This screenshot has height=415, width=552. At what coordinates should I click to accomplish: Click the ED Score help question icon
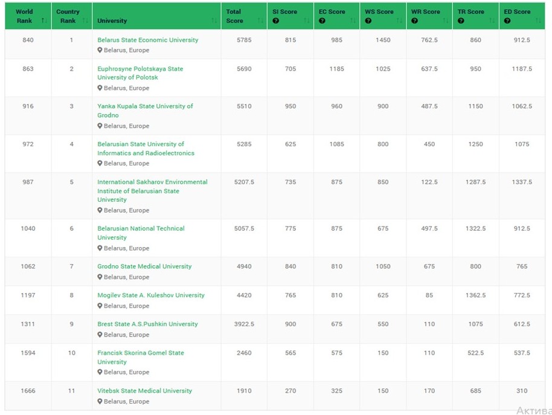click(507, 21)
